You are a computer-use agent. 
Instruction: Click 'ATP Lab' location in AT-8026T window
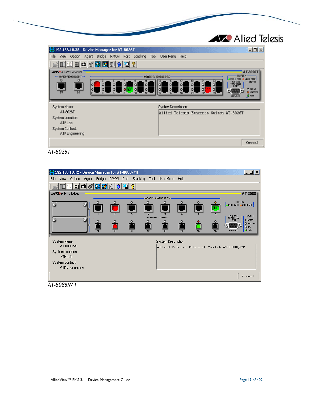pyautogui.click(x=66, y=123)
